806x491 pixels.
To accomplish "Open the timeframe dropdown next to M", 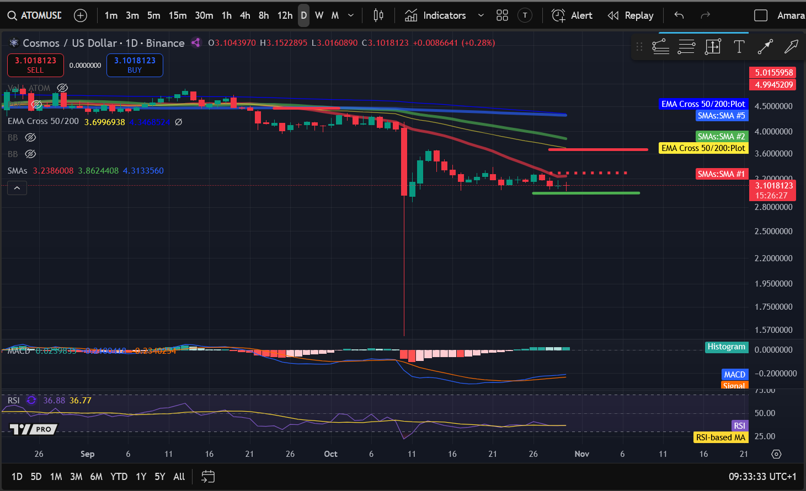I will tap(351, 15).
